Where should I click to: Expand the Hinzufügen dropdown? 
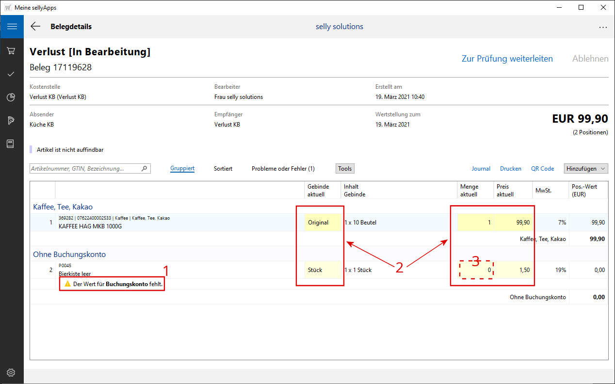coord(586,168)
